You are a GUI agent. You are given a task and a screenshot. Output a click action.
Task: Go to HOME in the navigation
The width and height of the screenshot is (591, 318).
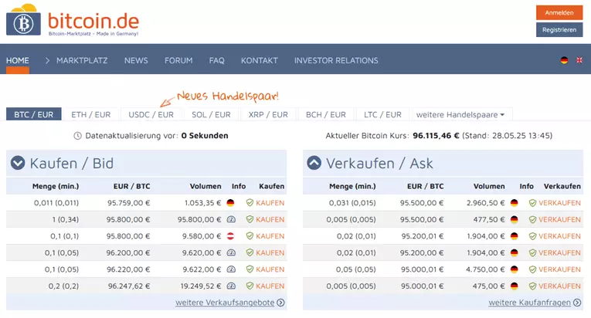(17, 60)
